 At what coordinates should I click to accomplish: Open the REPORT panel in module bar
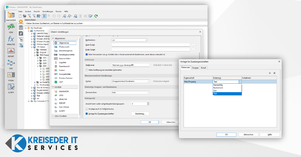pos(11,53)
